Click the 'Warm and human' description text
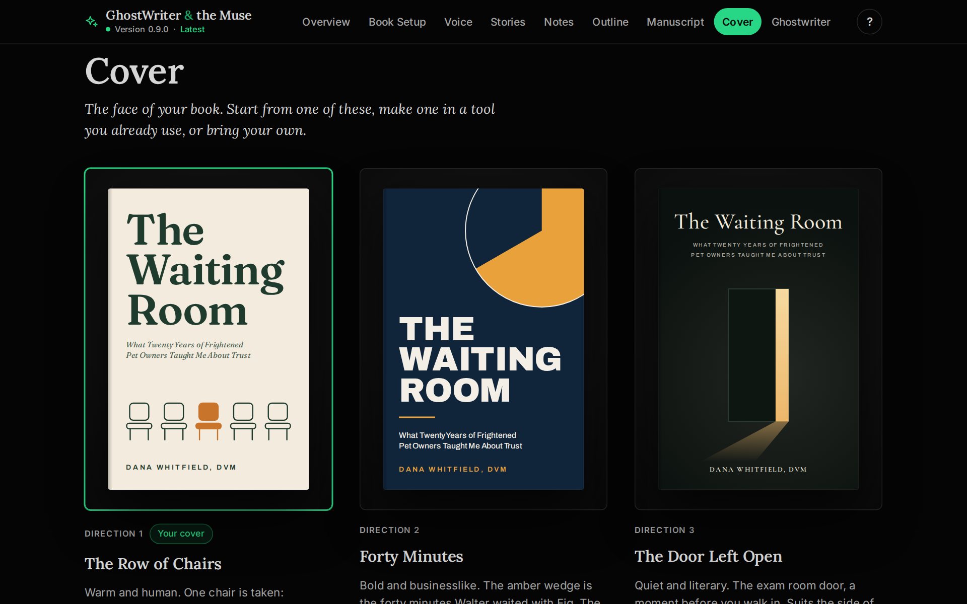 click(184, 592)
